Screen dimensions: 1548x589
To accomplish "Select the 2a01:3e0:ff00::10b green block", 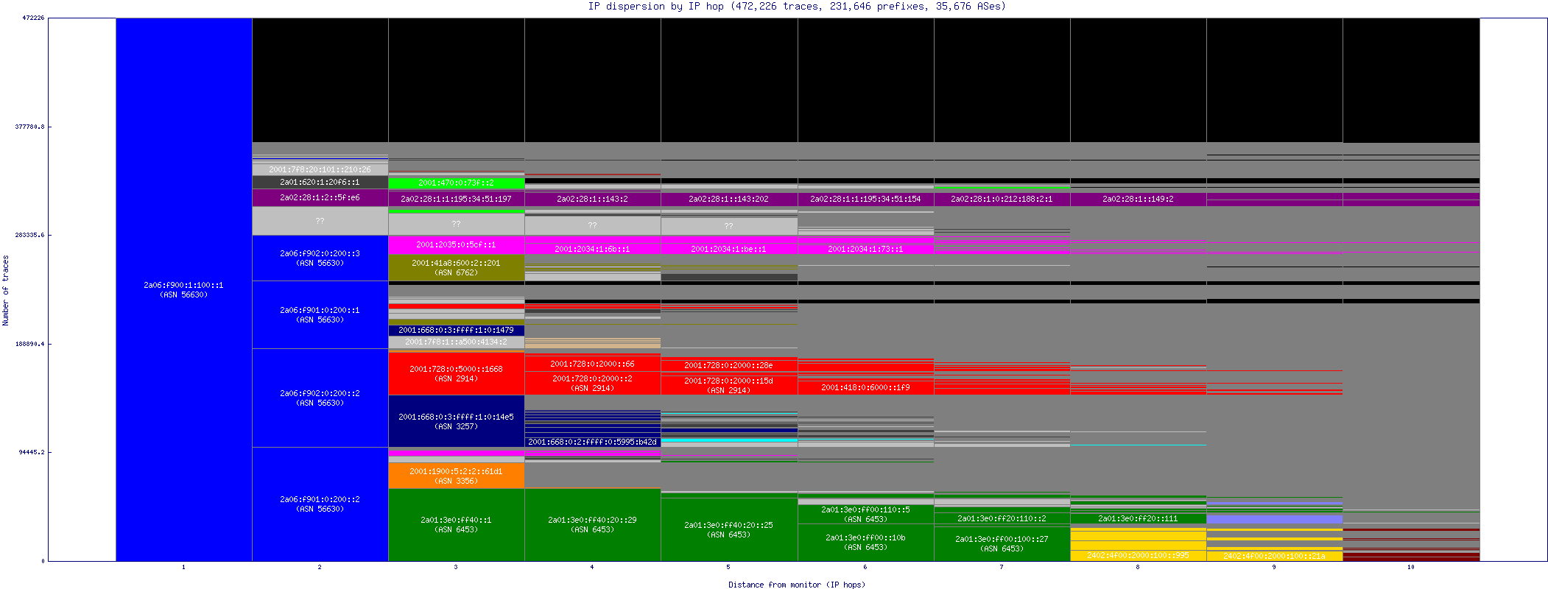I will [865, 542].
